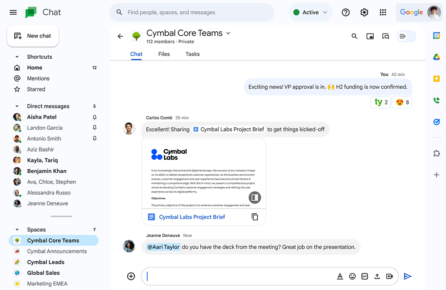Open Google Tasks from the side panel

point(437,122)
